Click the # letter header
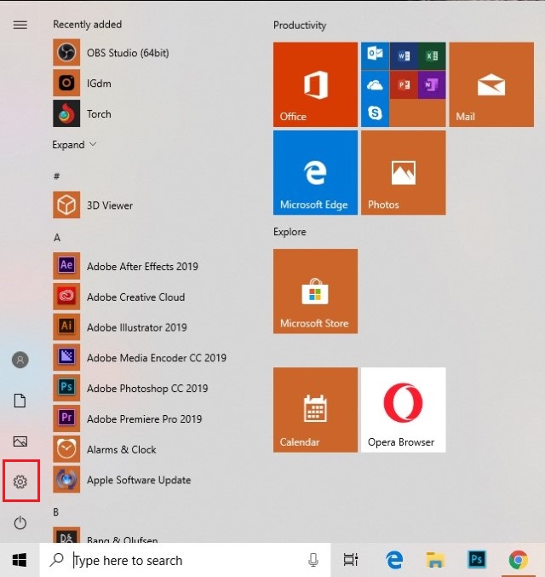This screenshot has width=545, height=577. [x=57, y=176]
